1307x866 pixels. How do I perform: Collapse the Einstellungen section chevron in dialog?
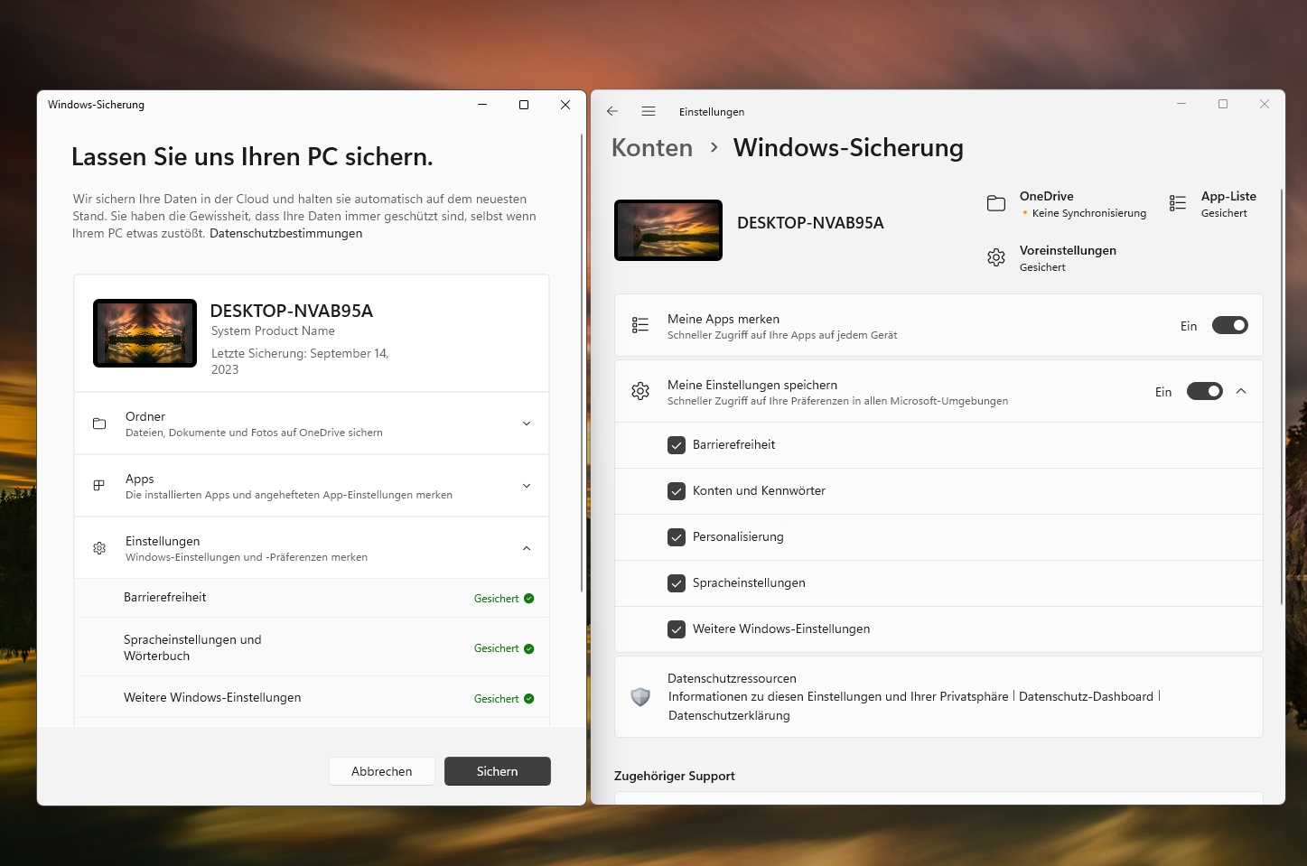tap(527, 548)
